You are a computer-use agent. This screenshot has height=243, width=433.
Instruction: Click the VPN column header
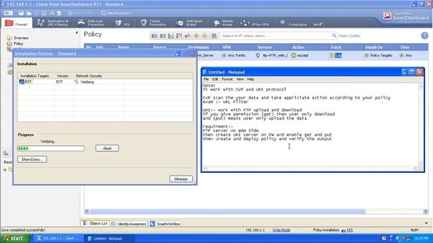coord(237,47)
